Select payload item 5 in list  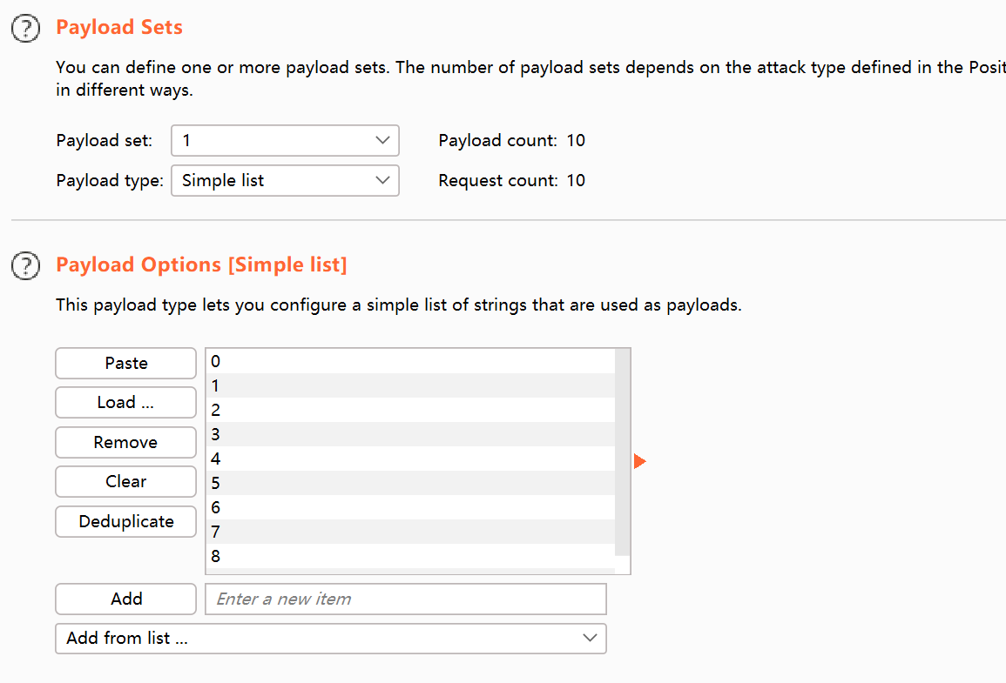point(409,483)
